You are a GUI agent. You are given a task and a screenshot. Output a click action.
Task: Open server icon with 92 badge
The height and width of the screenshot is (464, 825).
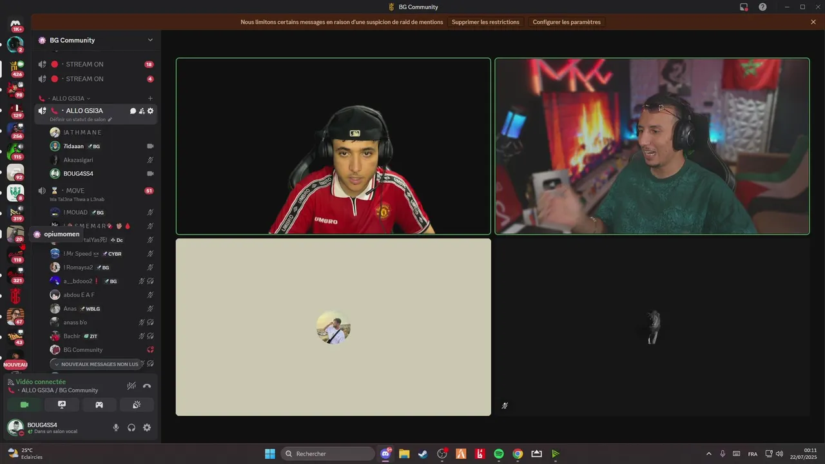coord(15,172)
